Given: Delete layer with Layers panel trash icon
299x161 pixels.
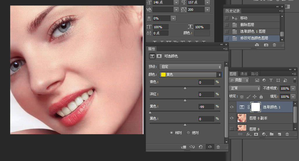Looking at the screenshot, I should [x=287, y=134].
